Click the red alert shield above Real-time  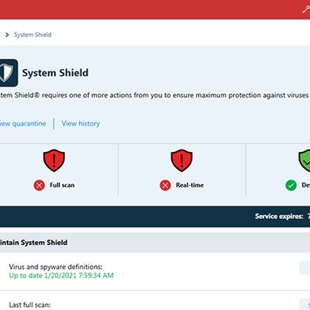[181, 160]
